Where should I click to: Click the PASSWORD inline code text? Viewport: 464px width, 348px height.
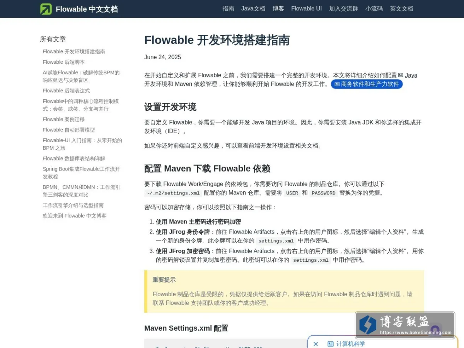[323, 193]
